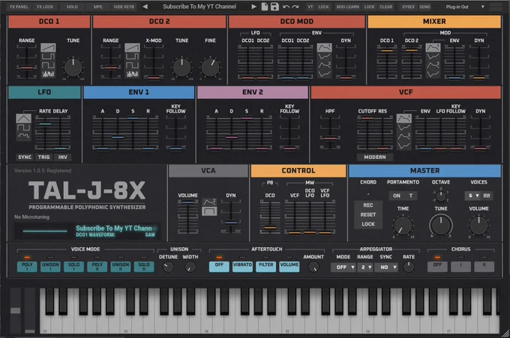The image size is (510, 338).
Task: Select the sawtooth waveform in DCO 2
Action: click(133, 48)
